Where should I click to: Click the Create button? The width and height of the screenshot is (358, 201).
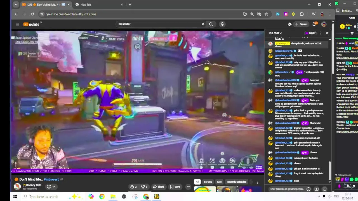tap(301, 24)
